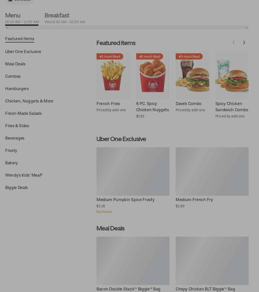Viewport: 259px width, 292px height.
Task: Click the horizontal menu tabs scrollbar
Action: coord(127,28)
